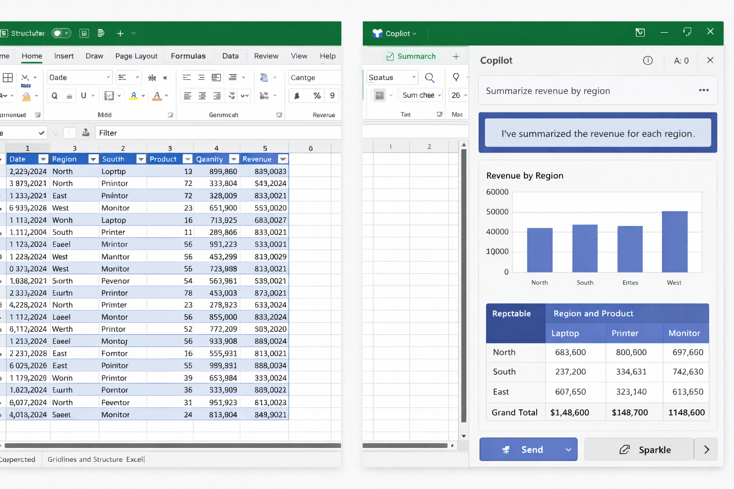
Task: Toggle the Revenue column filter button
Action: pos(283,159)
